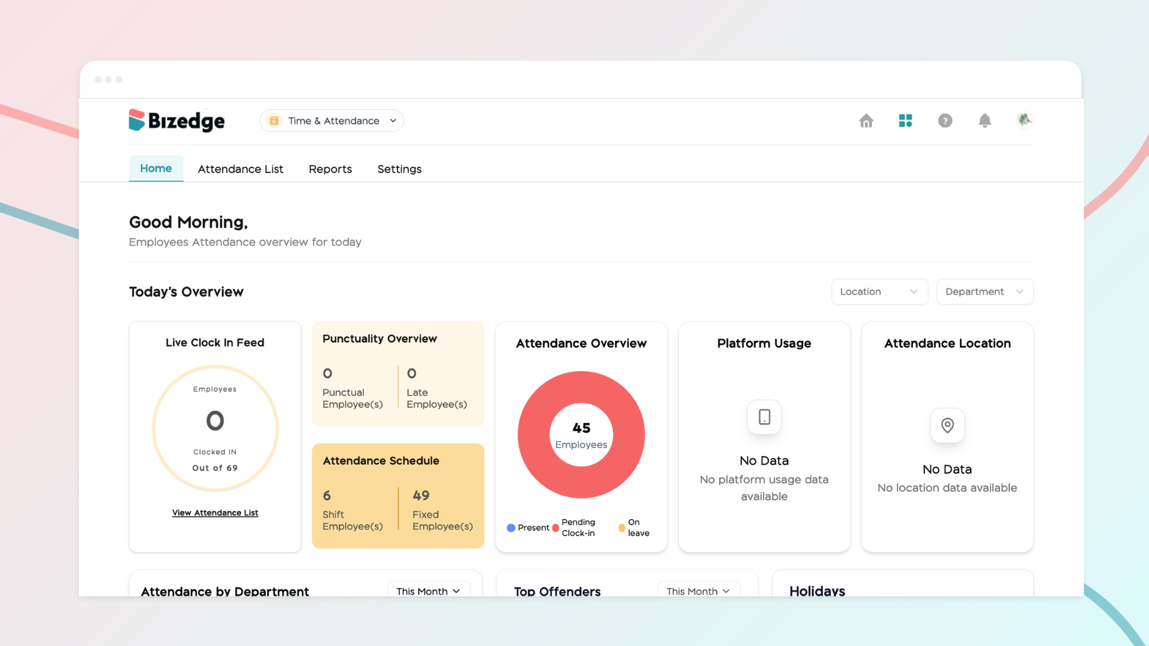
Task: Switch to the Reports tab
Action: [330, 169]
